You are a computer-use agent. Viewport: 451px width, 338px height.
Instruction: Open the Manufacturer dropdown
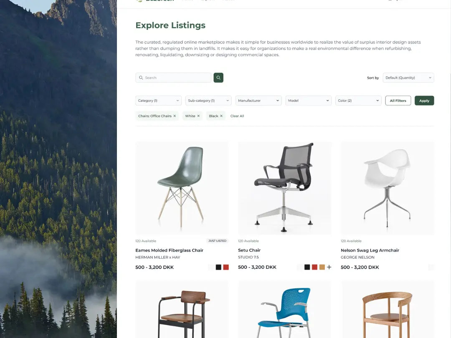pos(258,101)
